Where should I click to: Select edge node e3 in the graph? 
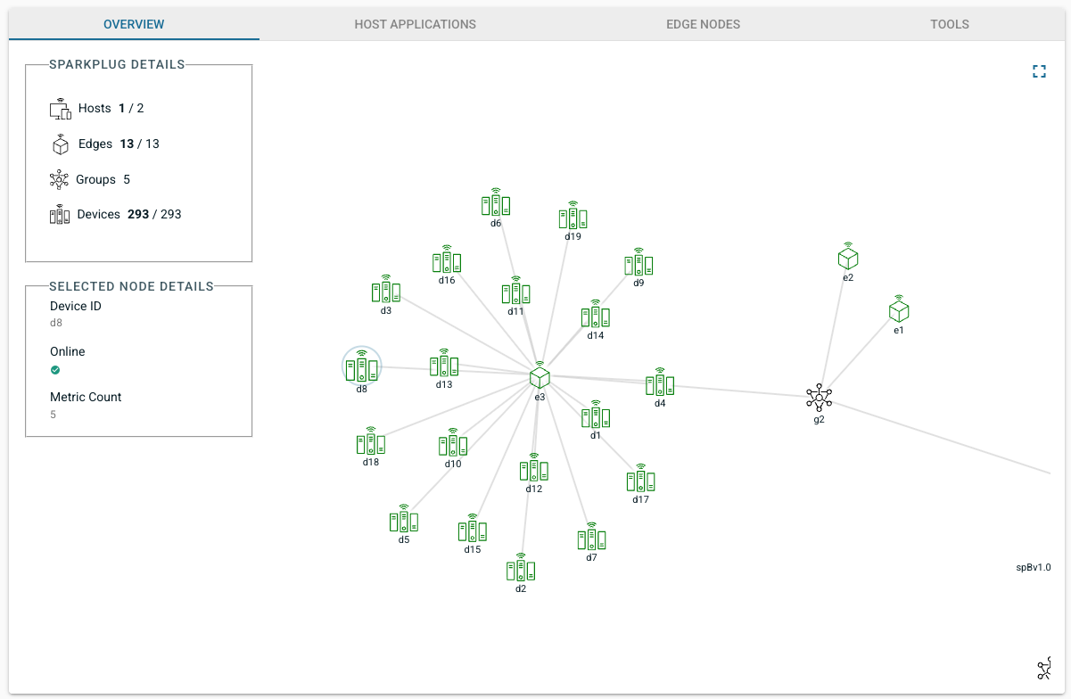(540, 375)
